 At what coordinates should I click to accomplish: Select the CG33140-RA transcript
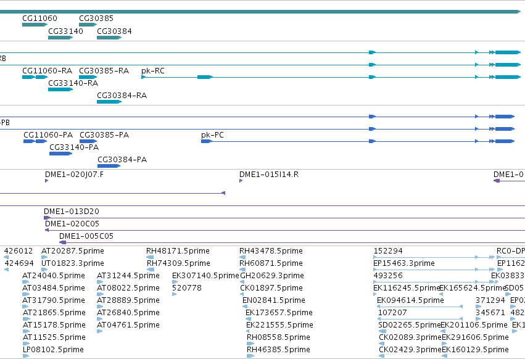tap(60, 89)
